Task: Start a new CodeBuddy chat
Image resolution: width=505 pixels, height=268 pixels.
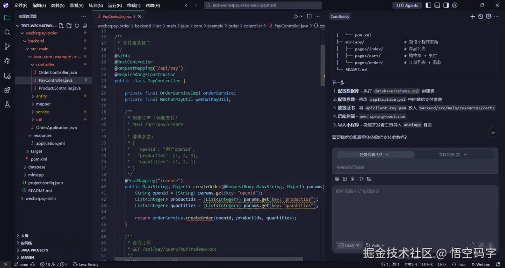Action: (x=472, y=16)
